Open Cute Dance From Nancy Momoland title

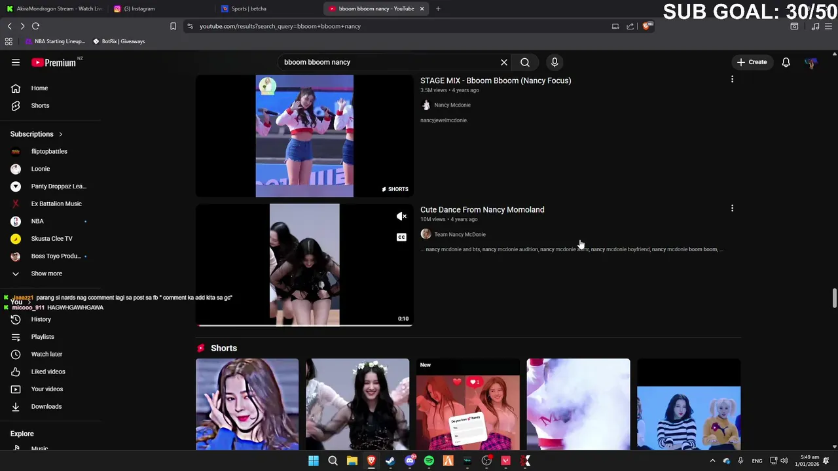pos(482,209)
